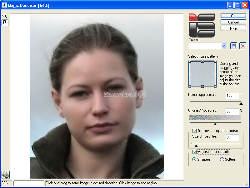Image resolution: width=250 pixels, height=188 pixels.
Task: Click the Size of speckles slider handle
Action: click(196, 146)
